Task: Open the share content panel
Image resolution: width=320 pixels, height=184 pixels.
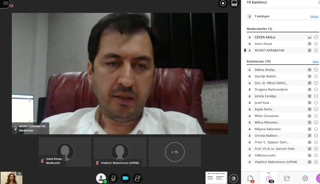Action: (x=287, y=178)
